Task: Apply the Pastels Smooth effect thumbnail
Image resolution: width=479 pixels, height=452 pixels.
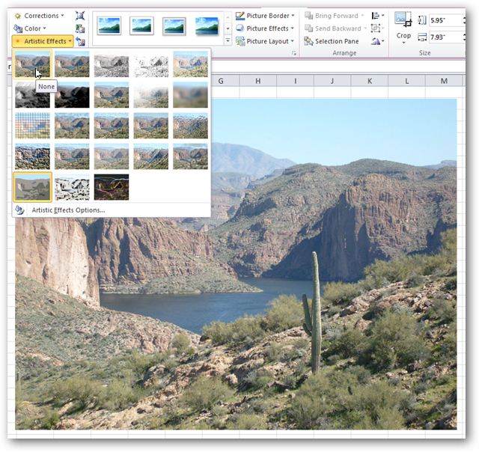Action: pyautogui.click(x=151, y=156)
